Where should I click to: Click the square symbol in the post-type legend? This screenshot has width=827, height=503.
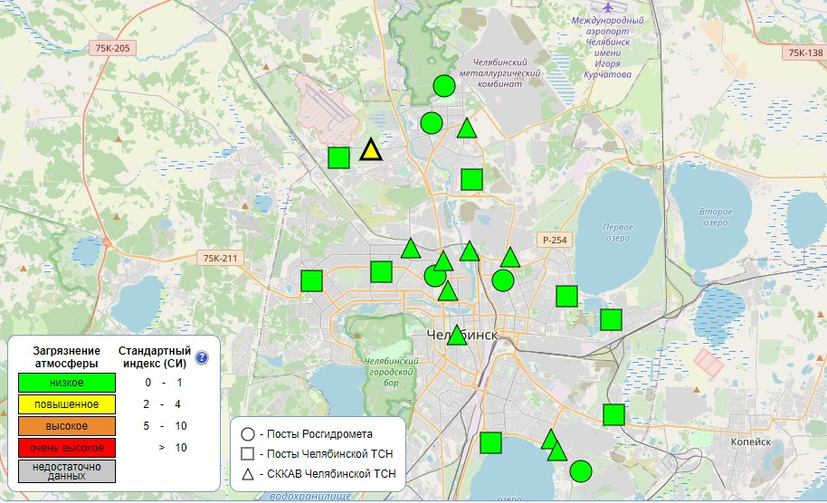coord(247,454)
